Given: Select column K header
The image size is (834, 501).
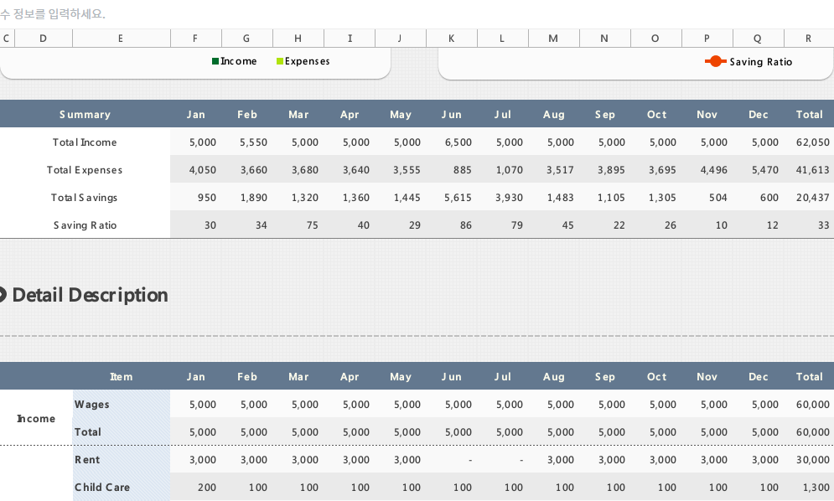Looking at the screenshot, I should (x=452, y=39).
